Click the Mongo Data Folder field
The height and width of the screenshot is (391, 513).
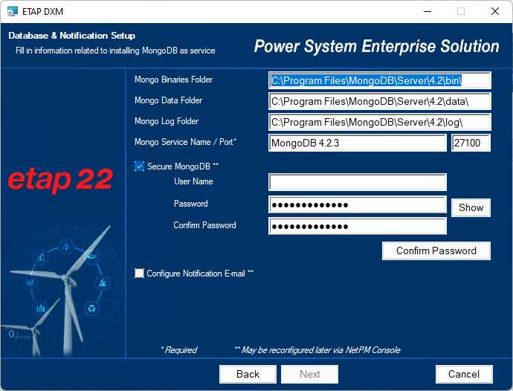point(379,101)
